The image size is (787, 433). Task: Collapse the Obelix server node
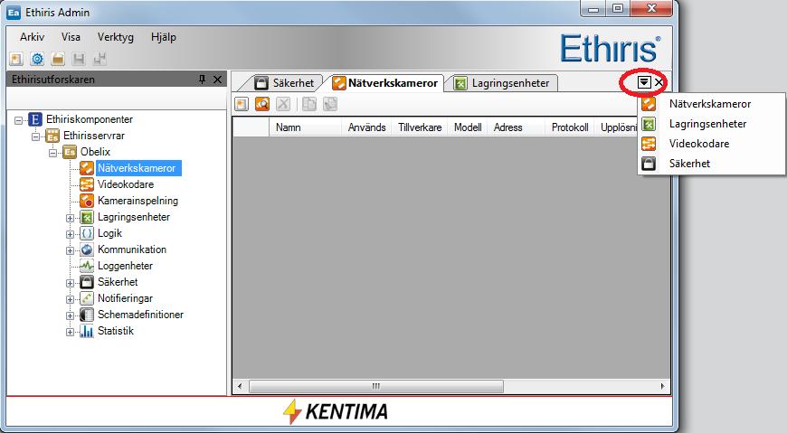point(52,153)
